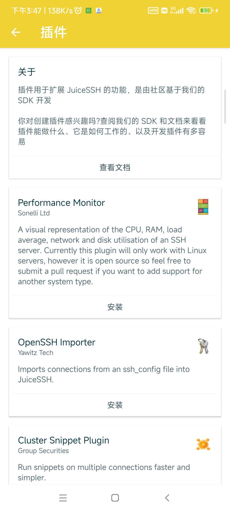Viewport: 230px width, 511px height.
Task: Tap the alarm clock status icon
Action: 78,11
